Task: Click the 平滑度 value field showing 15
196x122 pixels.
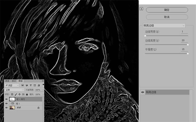Action: (x=184, y=49)
